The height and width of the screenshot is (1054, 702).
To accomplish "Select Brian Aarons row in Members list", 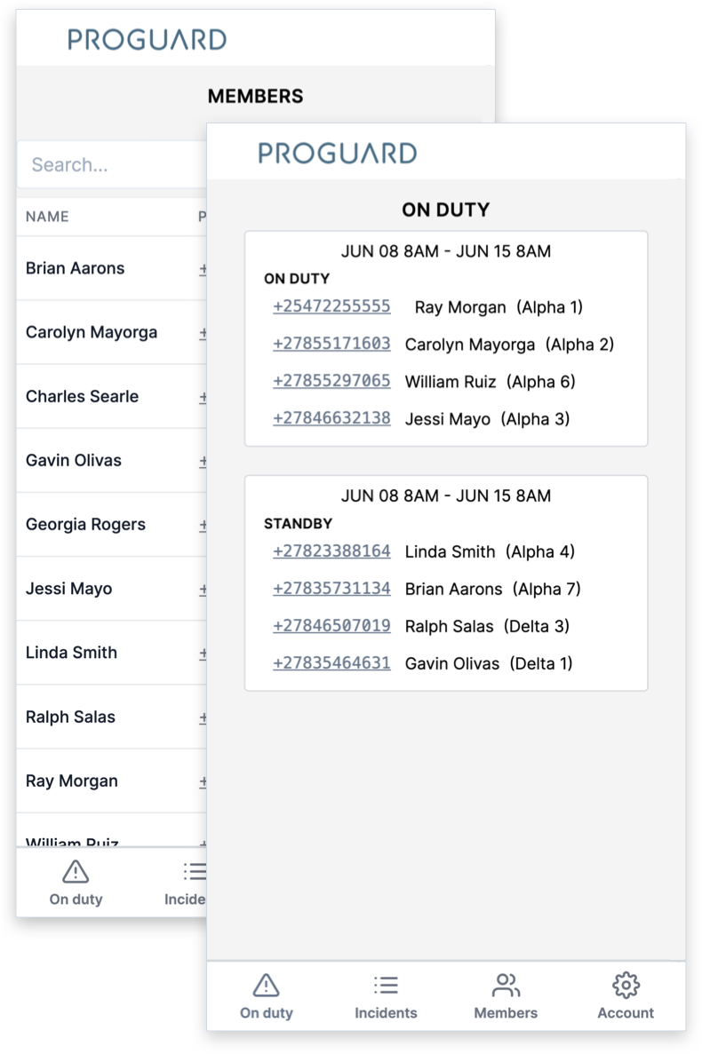I will tap(112, 268).
